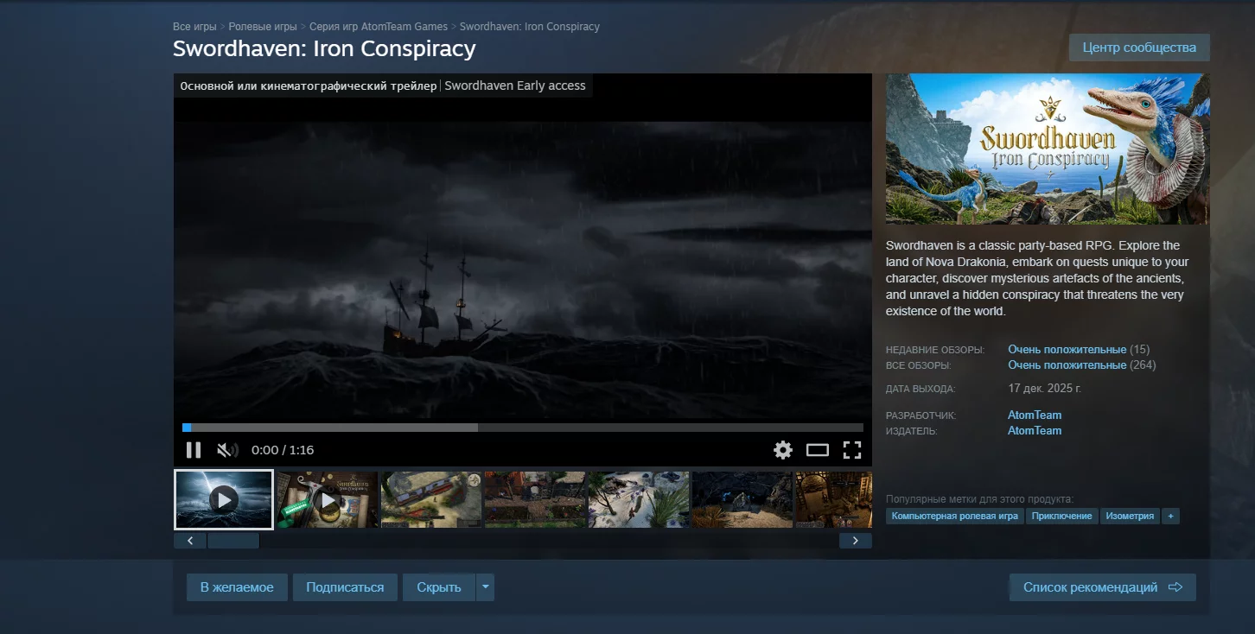Open developer AtomTeam link
1255x634 pixels.
pyautogui.click(x=1035, y=415)
